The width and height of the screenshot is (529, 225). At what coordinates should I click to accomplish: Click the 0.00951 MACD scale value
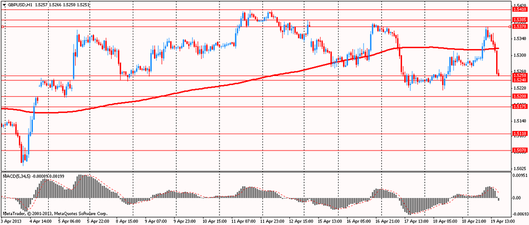(520, 175)
